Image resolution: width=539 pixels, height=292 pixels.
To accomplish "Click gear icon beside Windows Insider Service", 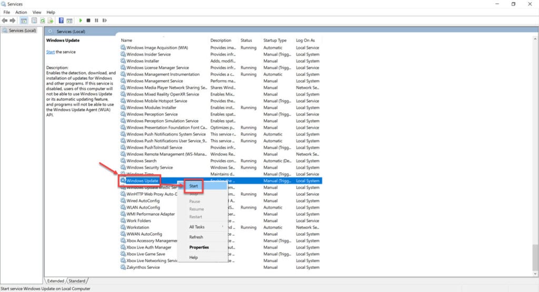I will click(x=123, y=54).
